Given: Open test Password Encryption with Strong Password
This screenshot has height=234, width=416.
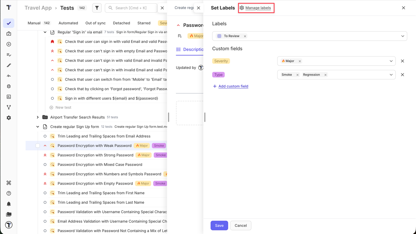Looking at the screenshot, I should [x=96, y=155].
